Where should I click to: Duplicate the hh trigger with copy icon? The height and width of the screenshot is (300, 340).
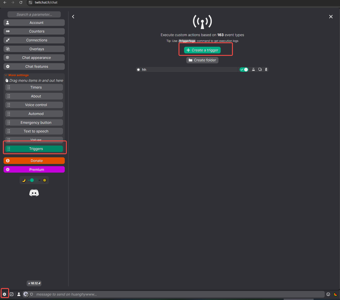click(260, 70)
